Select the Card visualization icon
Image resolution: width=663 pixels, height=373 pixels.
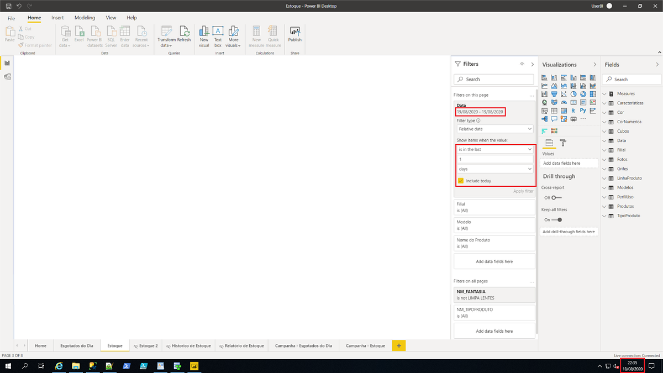point(573,102)
